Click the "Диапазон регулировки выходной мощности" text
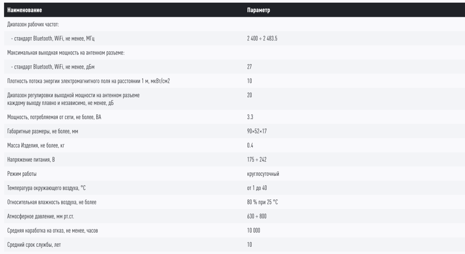Screen dimensions: 465x254 [x=74, y=95]
